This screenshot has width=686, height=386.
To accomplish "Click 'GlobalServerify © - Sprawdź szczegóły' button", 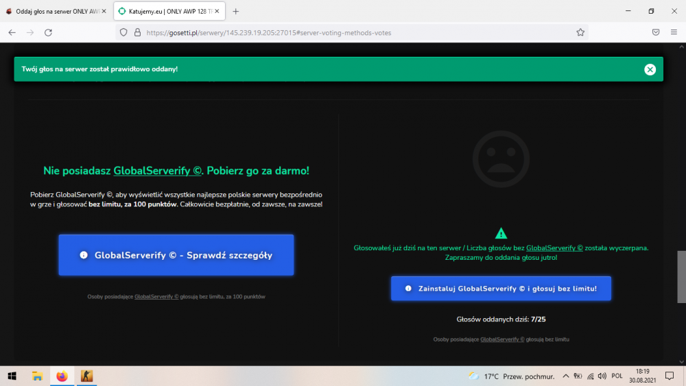I will tap(176, 255).
